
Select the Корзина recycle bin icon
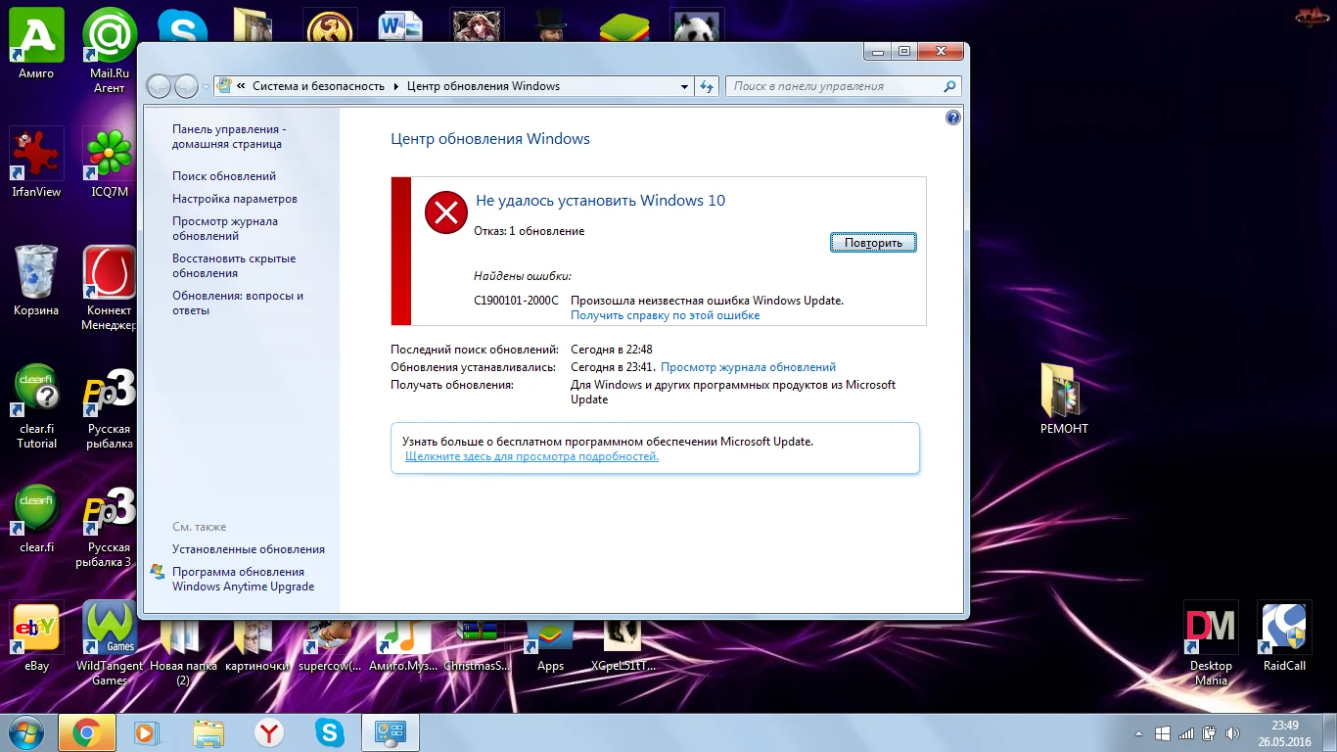36,281
